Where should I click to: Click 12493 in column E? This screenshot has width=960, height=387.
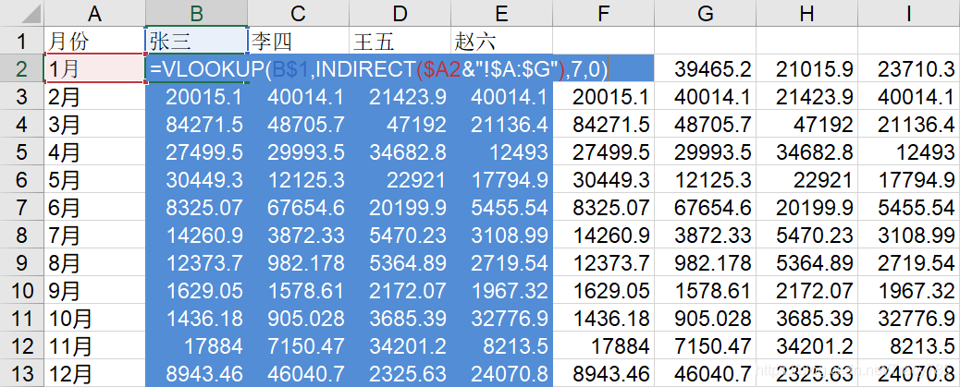click(501, 151)
